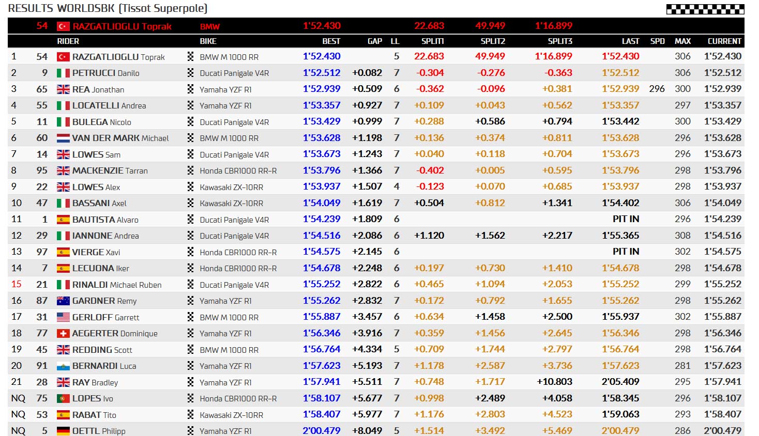Click the Italian flag beside PETRUCCI Danilo
This screenshot has height=436, width=759.
63,73
